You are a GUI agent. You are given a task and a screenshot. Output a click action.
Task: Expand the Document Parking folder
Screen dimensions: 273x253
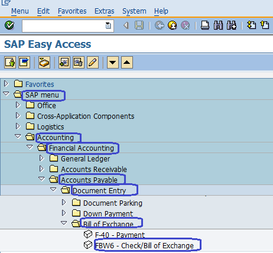(x=64, y=202)
